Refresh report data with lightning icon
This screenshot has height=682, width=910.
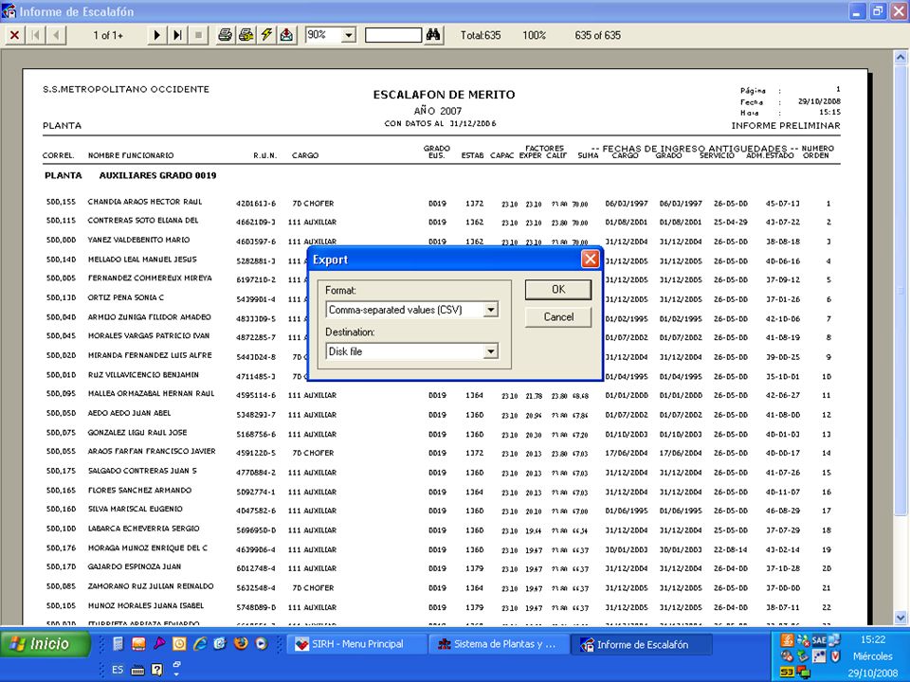tap(266, 35)
